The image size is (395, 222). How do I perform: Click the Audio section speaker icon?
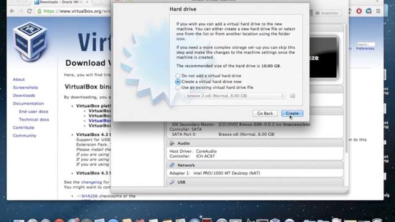(172, 143)
